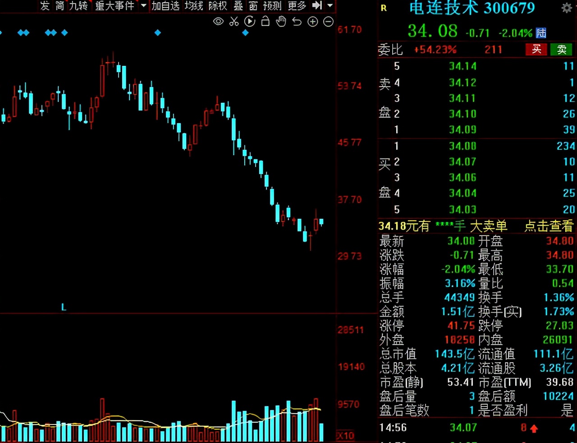Viewport: 577px width, 443px height.
Task: Select the sell-3 price 34.11
Action: (463, 98)
